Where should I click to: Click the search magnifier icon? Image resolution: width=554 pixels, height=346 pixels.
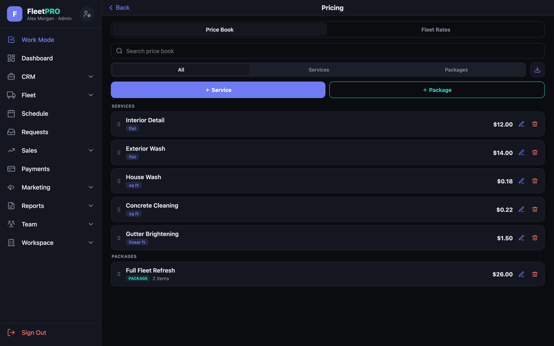tap(119, 51)
